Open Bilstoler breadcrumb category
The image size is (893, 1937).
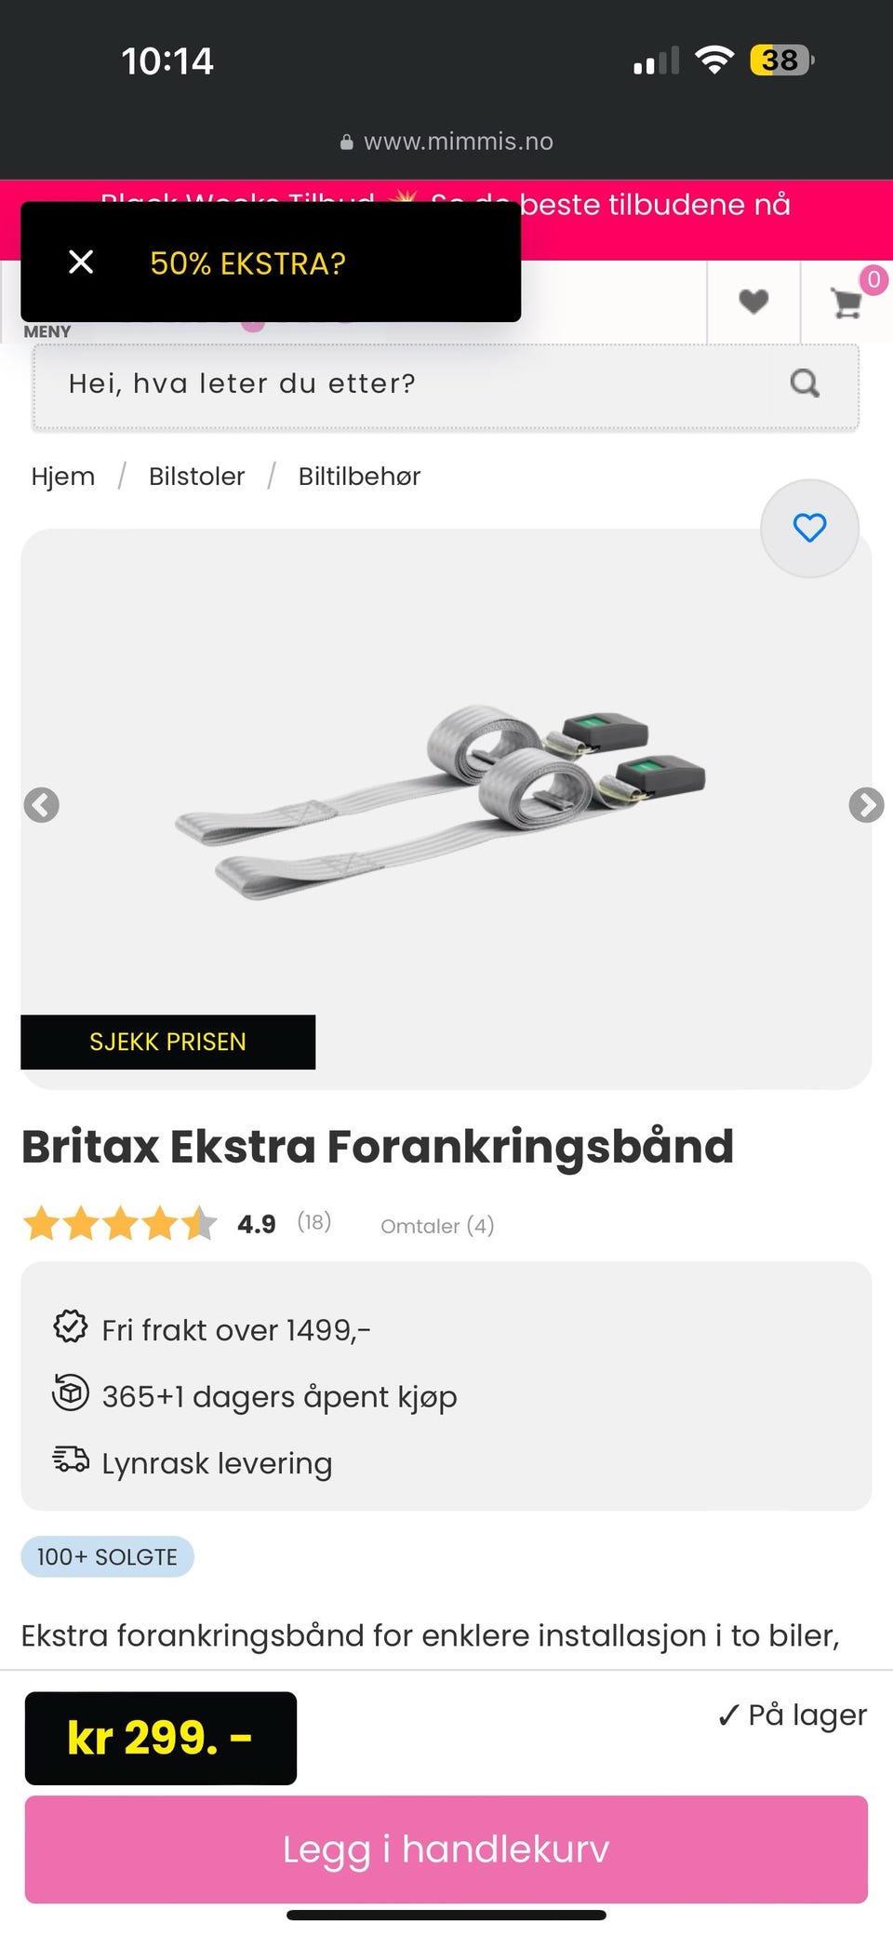196,477
